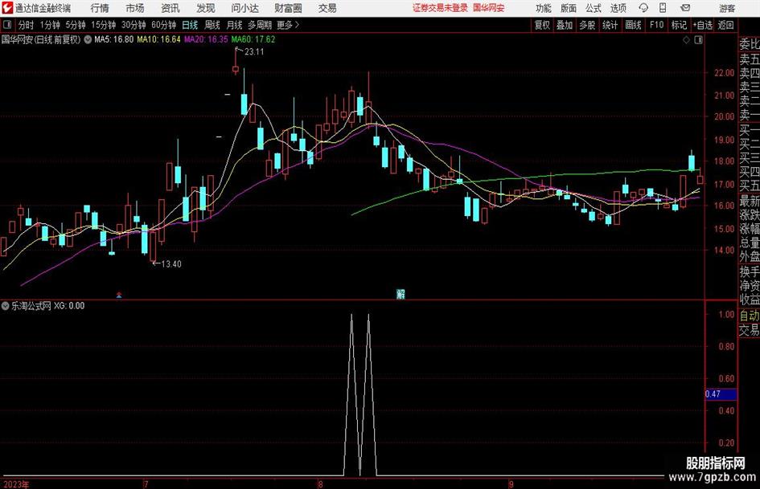
Task: Click the red 国华网安 title link
Action: click(x=489, y=8)
